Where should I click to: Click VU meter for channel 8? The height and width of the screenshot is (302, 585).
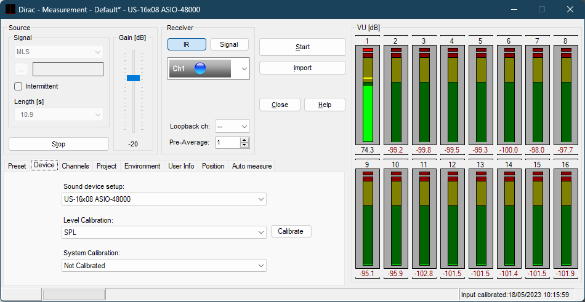coord(566,95)
